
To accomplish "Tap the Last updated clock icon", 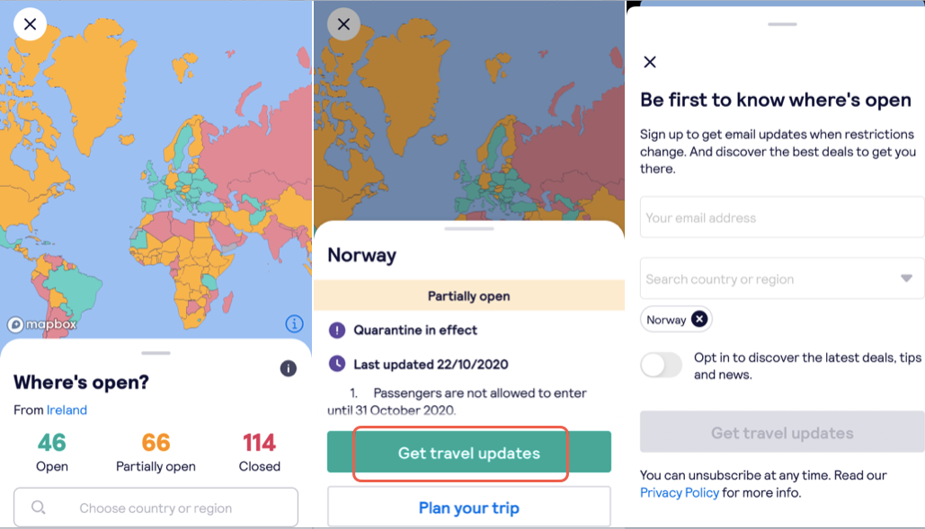I will pyautogui.click(x=337, y=364).
